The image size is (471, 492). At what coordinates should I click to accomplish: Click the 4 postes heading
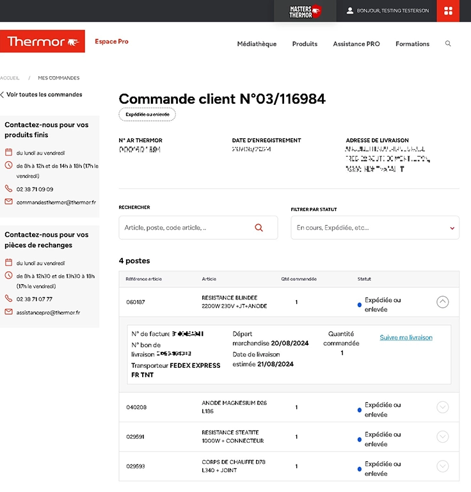click(x=134, y=261)
